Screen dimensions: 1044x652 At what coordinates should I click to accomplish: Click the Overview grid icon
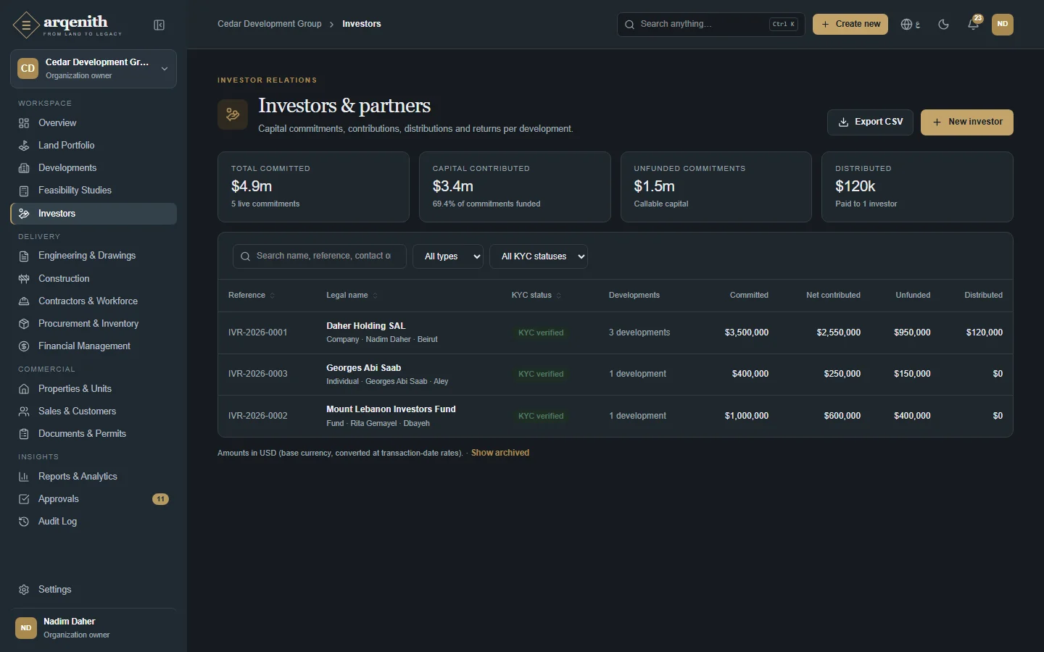click(24, 123)
